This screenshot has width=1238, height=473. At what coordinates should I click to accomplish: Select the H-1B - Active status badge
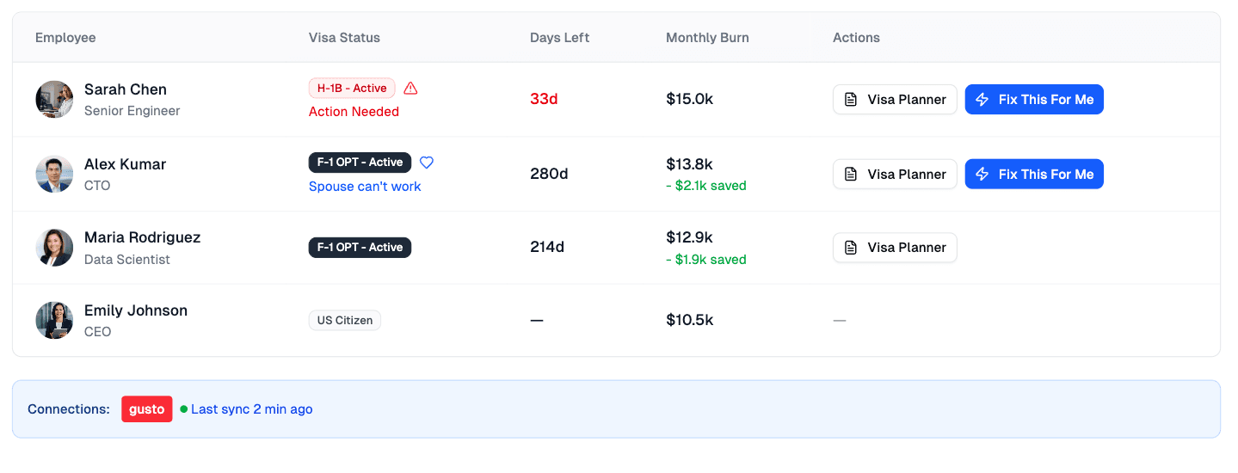tap(352, 88)
